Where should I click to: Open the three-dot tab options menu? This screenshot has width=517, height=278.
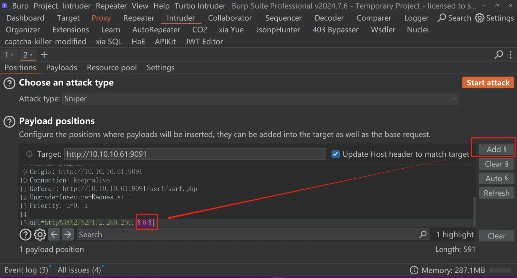click(x=511, y=55)
